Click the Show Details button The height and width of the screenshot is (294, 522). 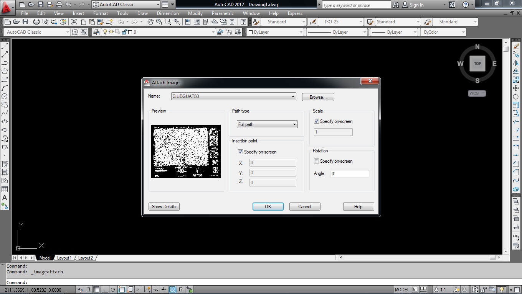tap(164, 207)
